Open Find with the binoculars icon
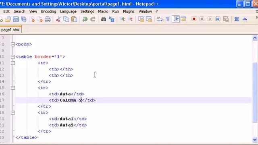The width and height of the screenshot is (258, 145). tap(103, 19)
